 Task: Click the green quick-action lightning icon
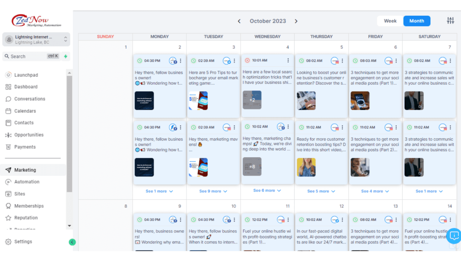coord(66,56)
